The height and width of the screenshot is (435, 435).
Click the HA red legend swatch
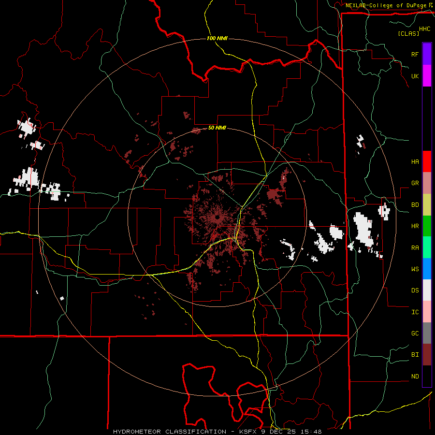pyautogui.click(x=427, y=161)
